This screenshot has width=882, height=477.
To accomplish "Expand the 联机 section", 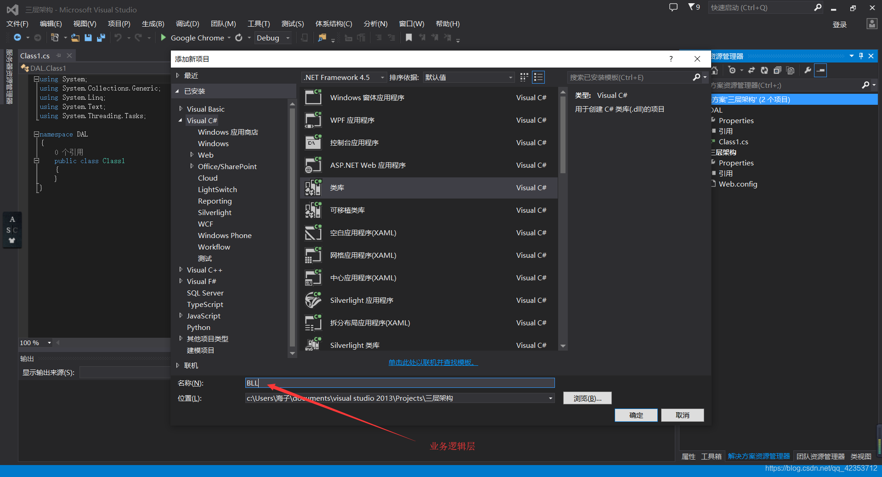I will pos(178,365).
